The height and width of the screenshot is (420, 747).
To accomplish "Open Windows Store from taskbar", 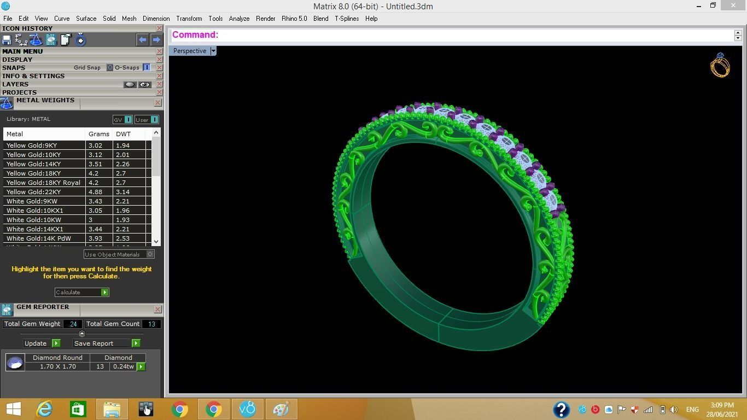I will (78, 409).
